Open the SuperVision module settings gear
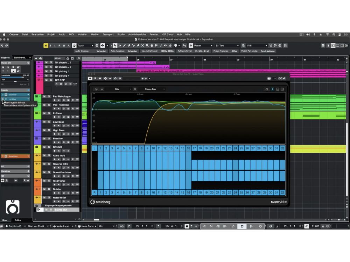 click(135, 89)
